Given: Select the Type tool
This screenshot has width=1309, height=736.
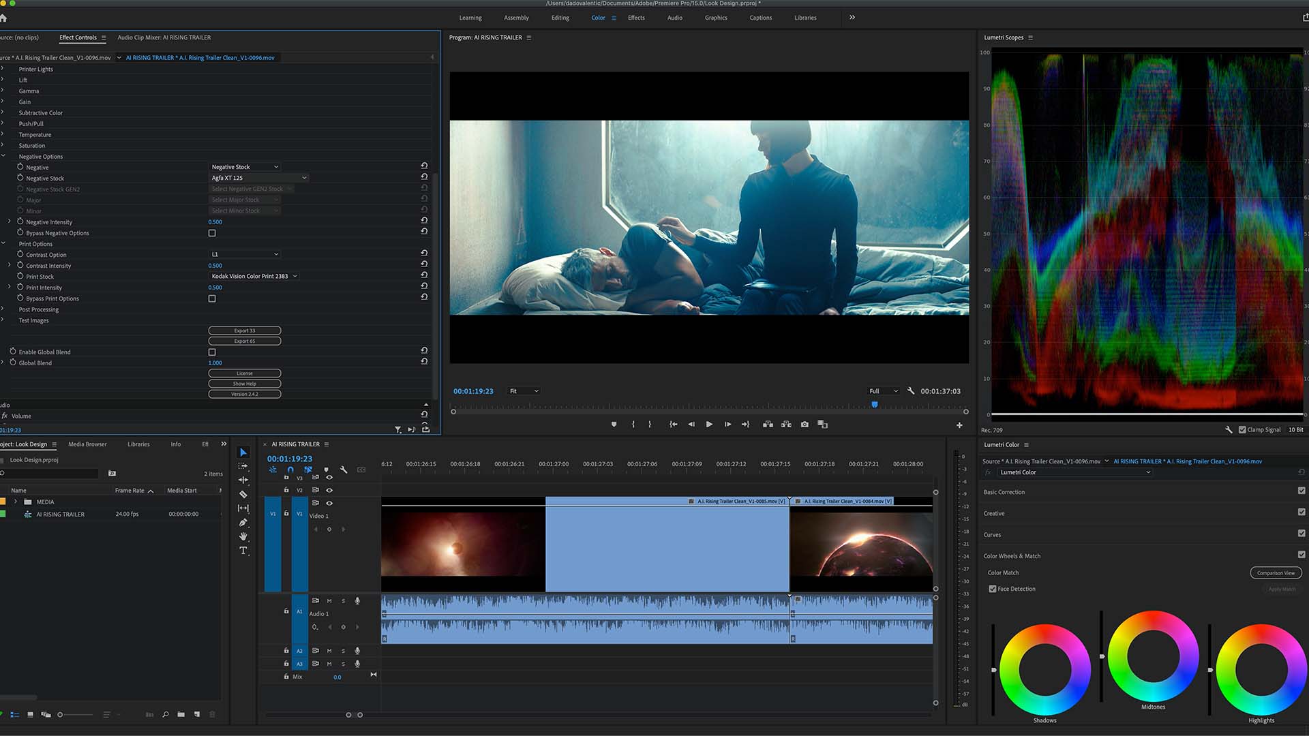Looking at the screenshot, I should click(243, 551).
